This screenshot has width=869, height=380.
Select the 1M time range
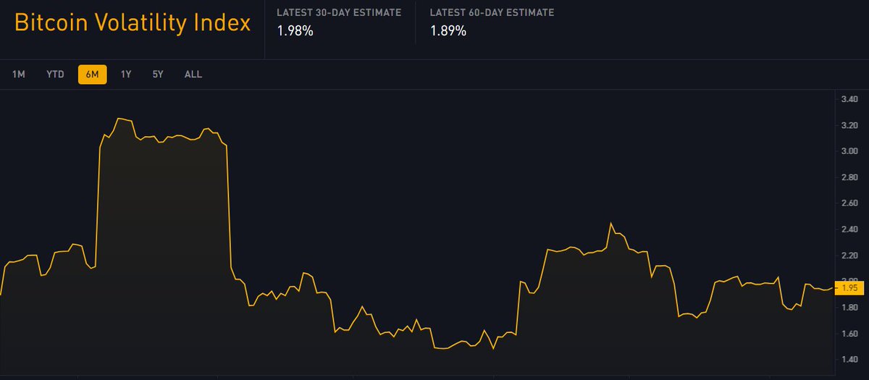19,75
